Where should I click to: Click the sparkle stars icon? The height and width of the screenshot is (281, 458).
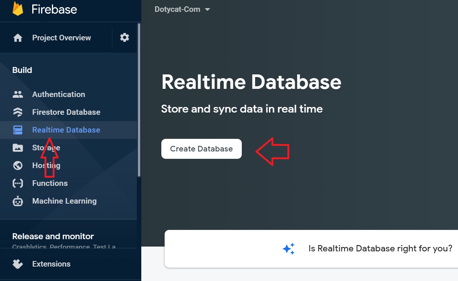pos(289,248)
